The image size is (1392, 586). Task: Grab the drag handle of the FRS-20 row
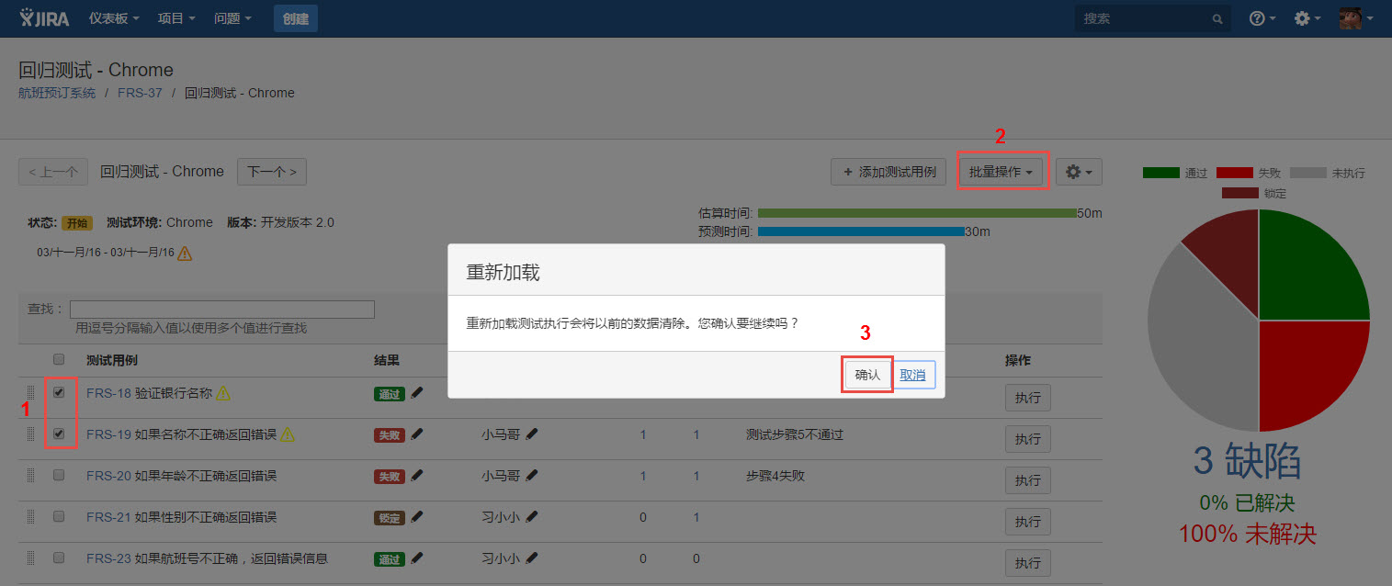pyautogui.click(x=30, y=476)
